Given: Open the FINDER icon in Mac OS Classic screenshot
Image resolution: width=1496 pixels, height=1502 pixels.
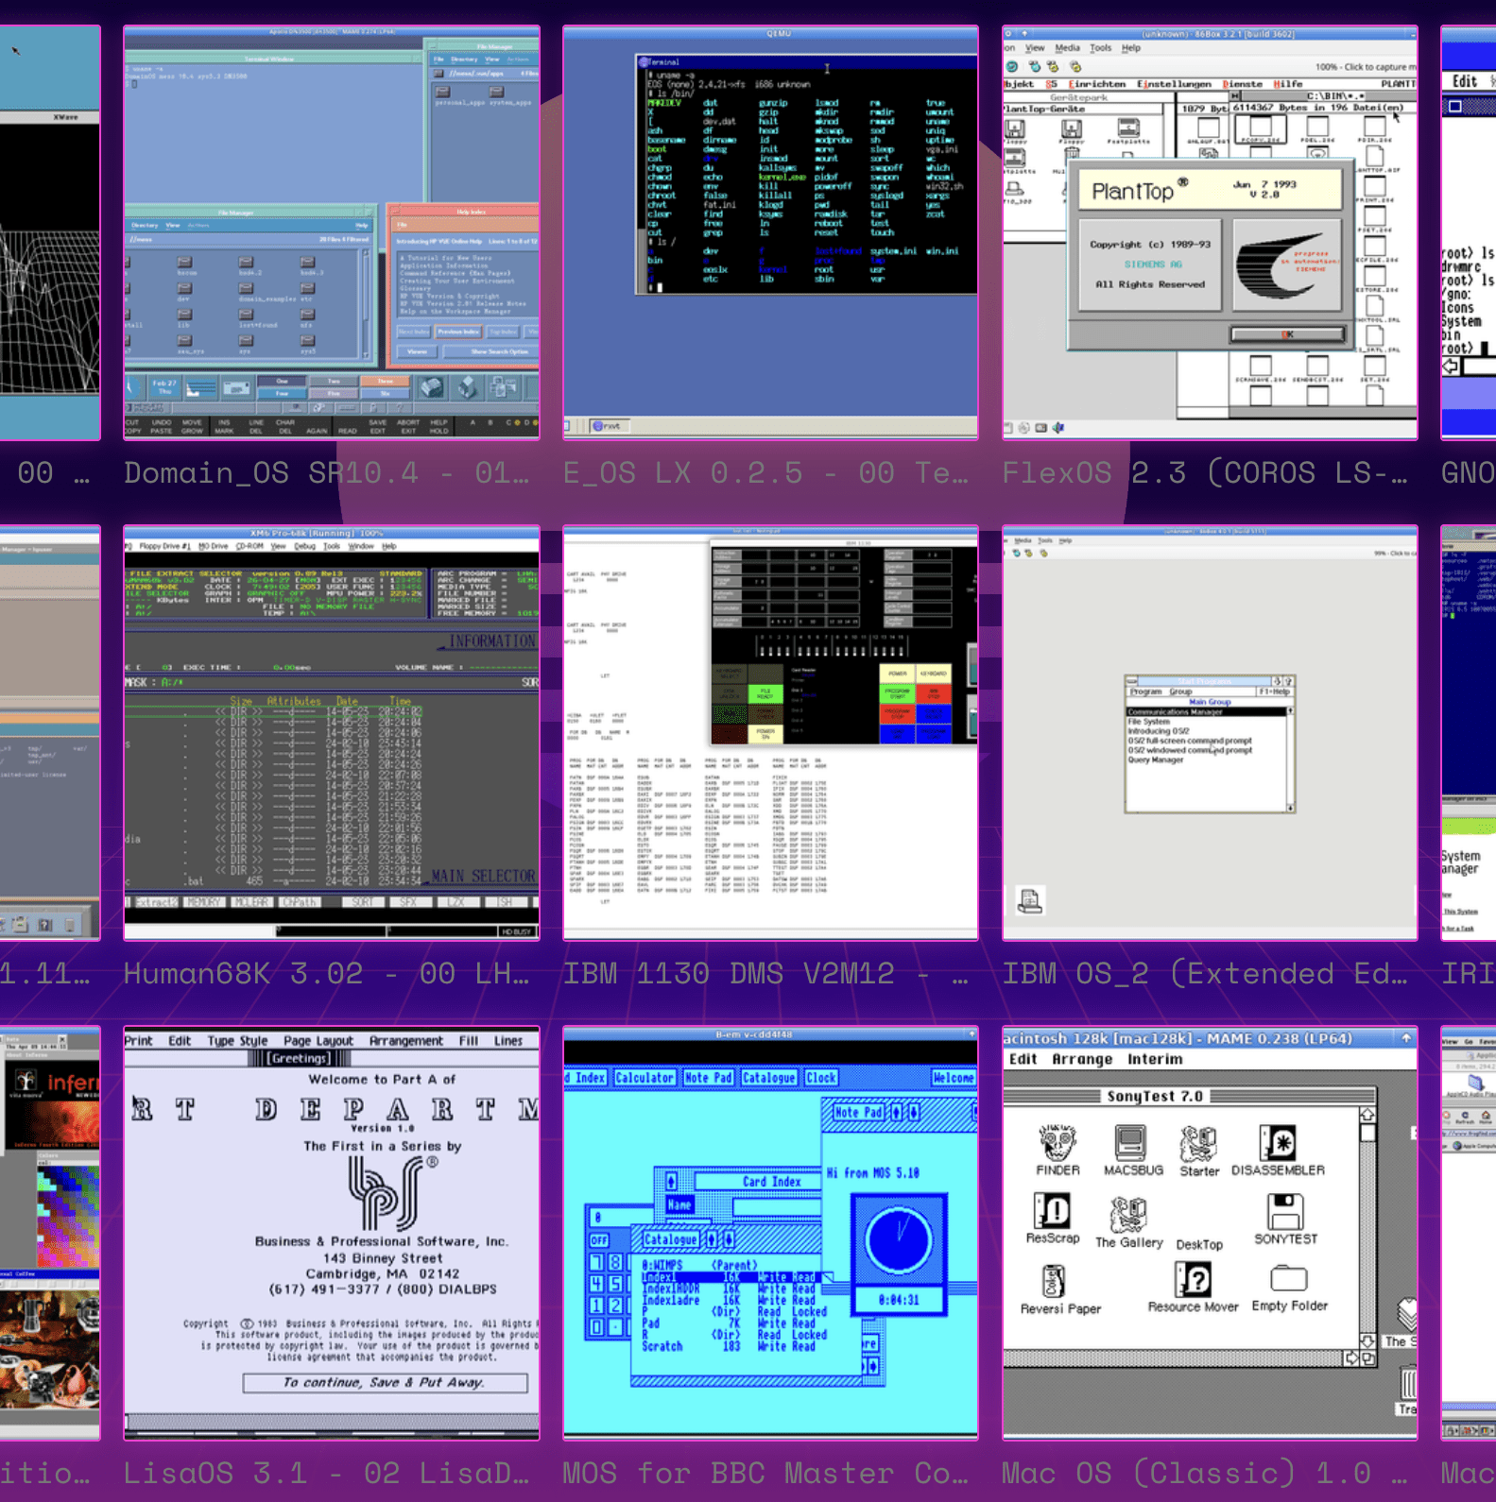Looking at the screenshot, I should (x=1058, y=1150).
